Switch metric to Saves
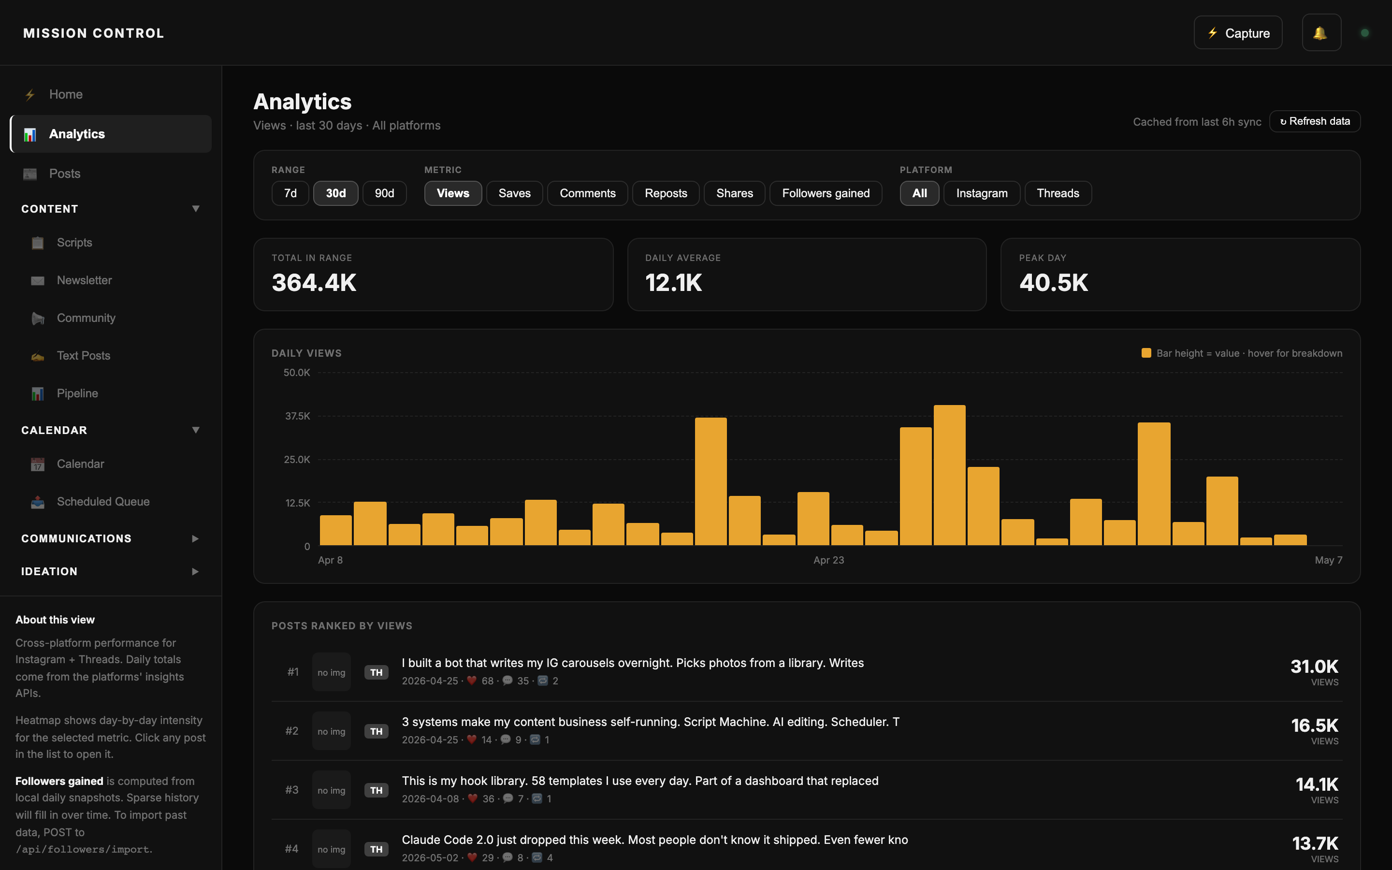 [x=514, y=193]
